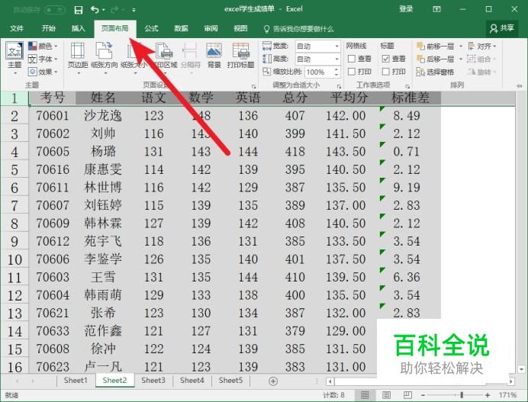Open Ribbon Display Options icon

pos(436,9)
